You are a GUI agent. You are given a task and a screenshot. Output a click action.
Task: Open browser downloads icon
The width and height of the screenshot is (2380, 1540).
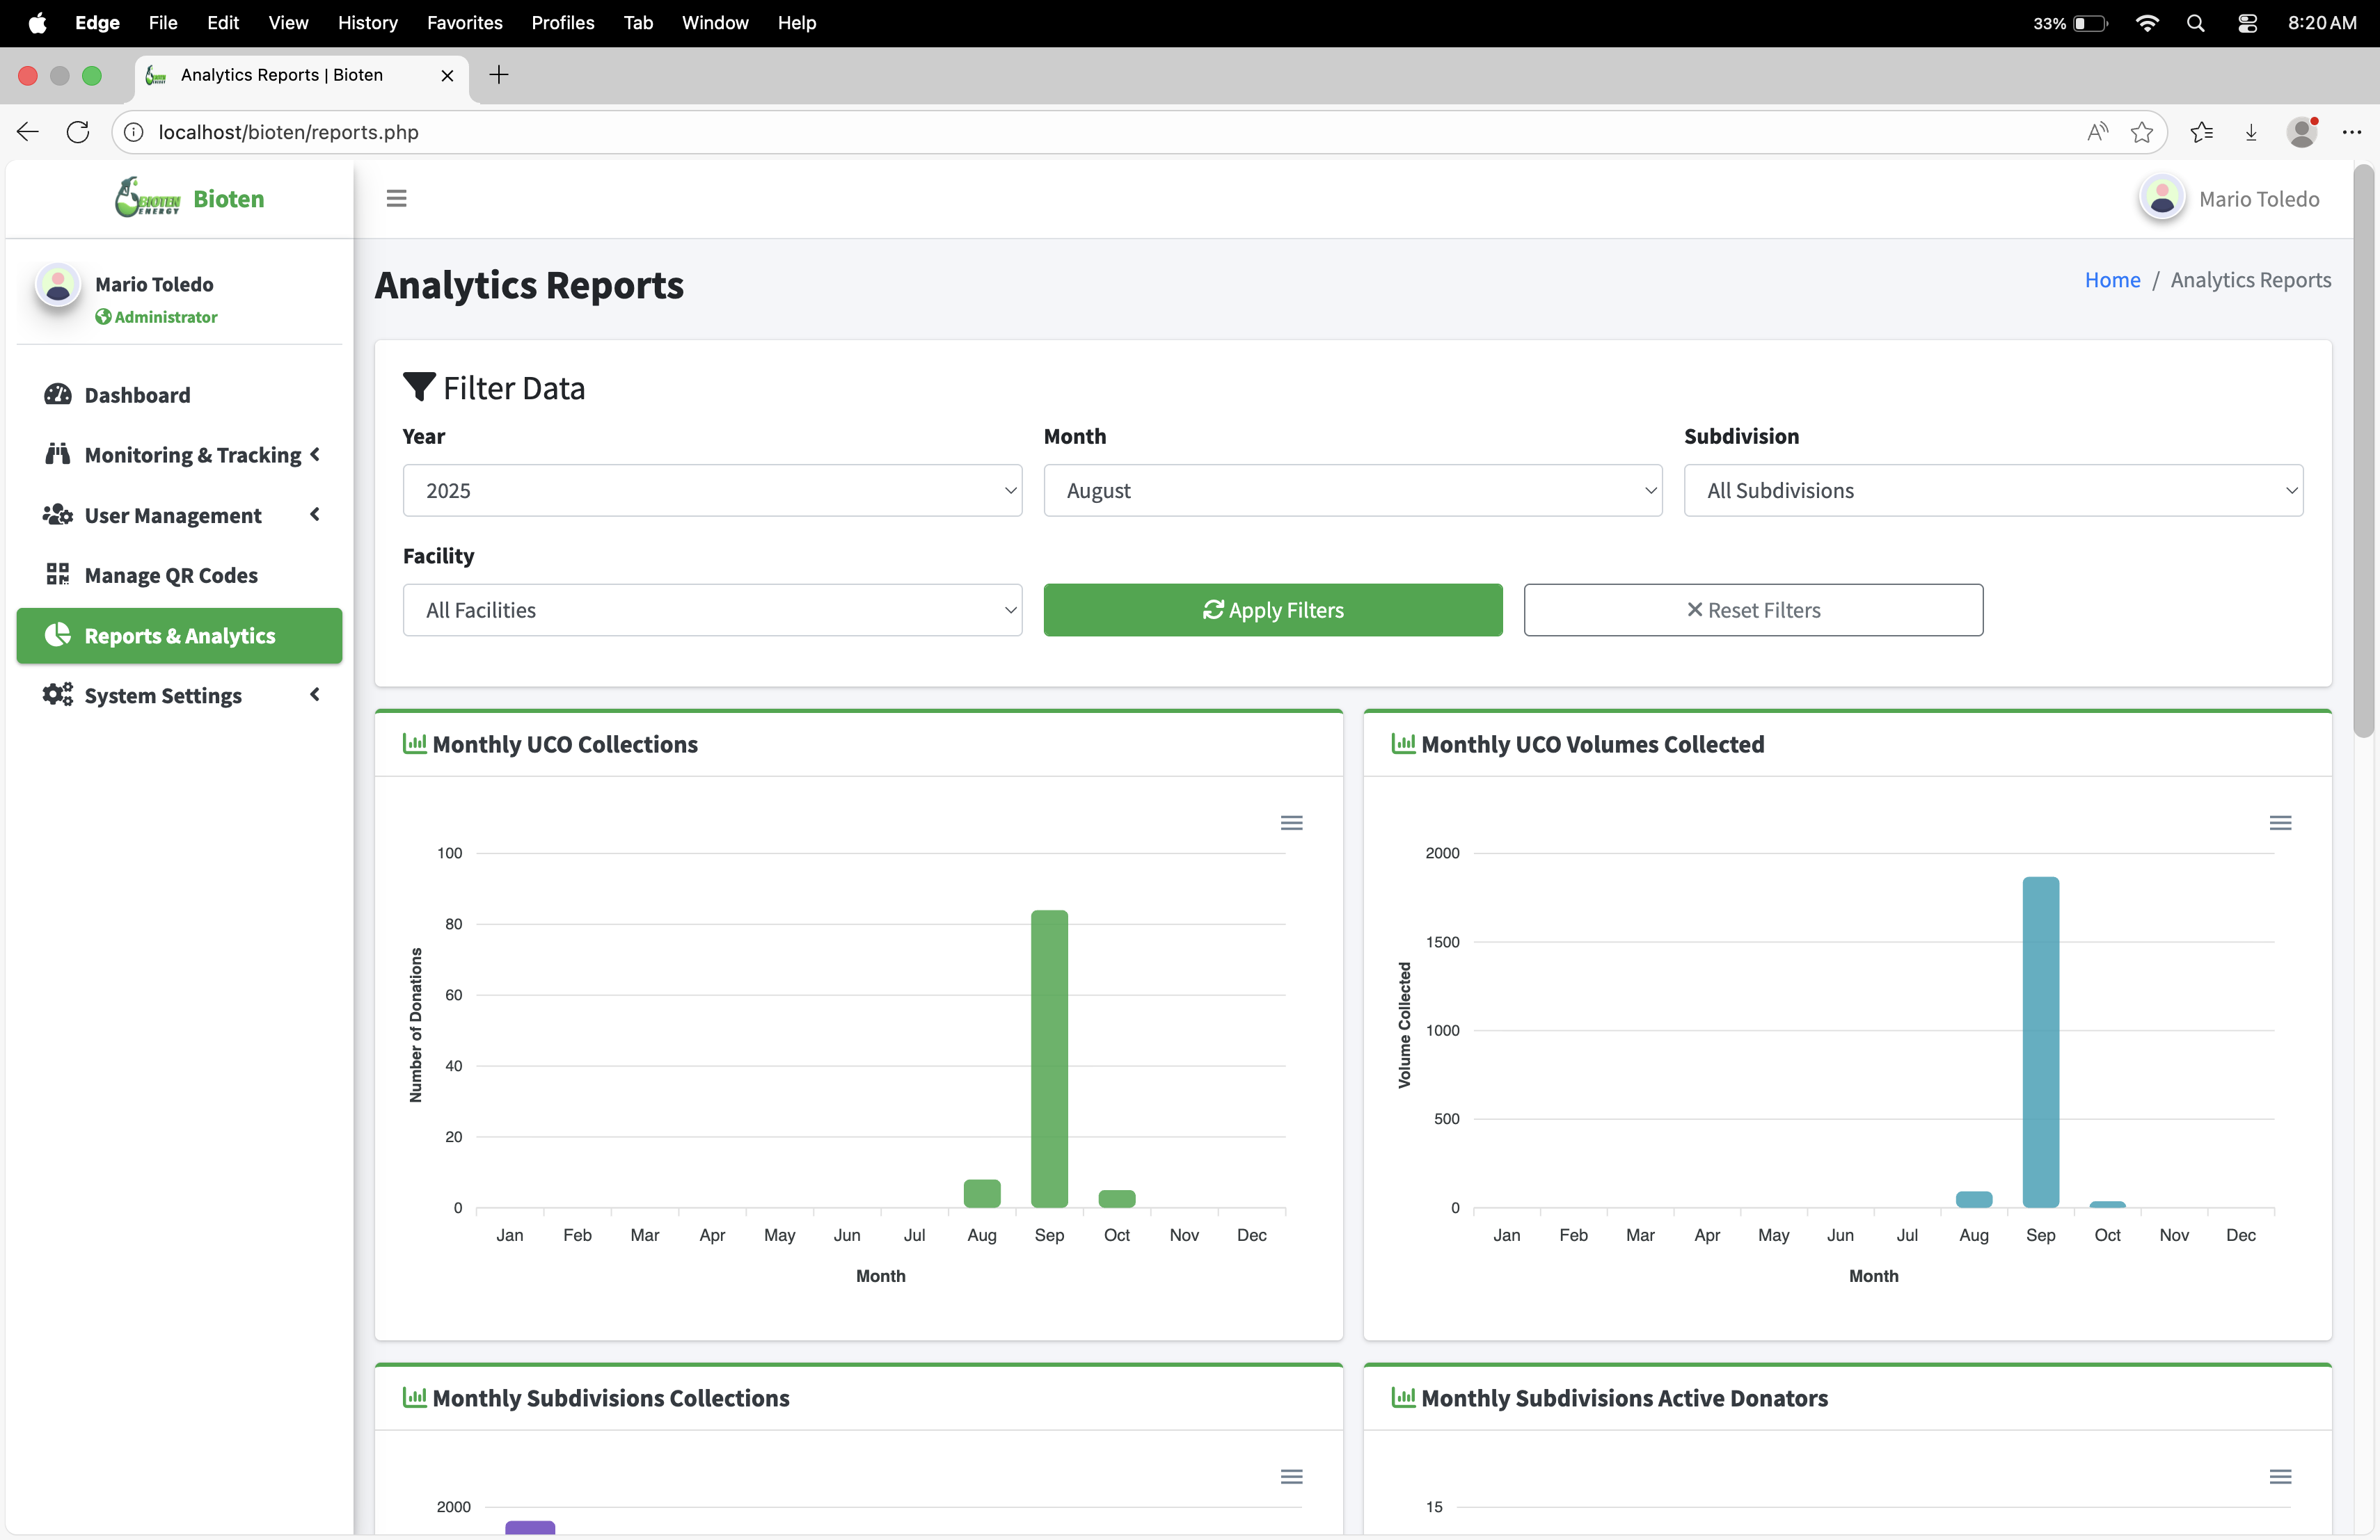pos(2250,132)
